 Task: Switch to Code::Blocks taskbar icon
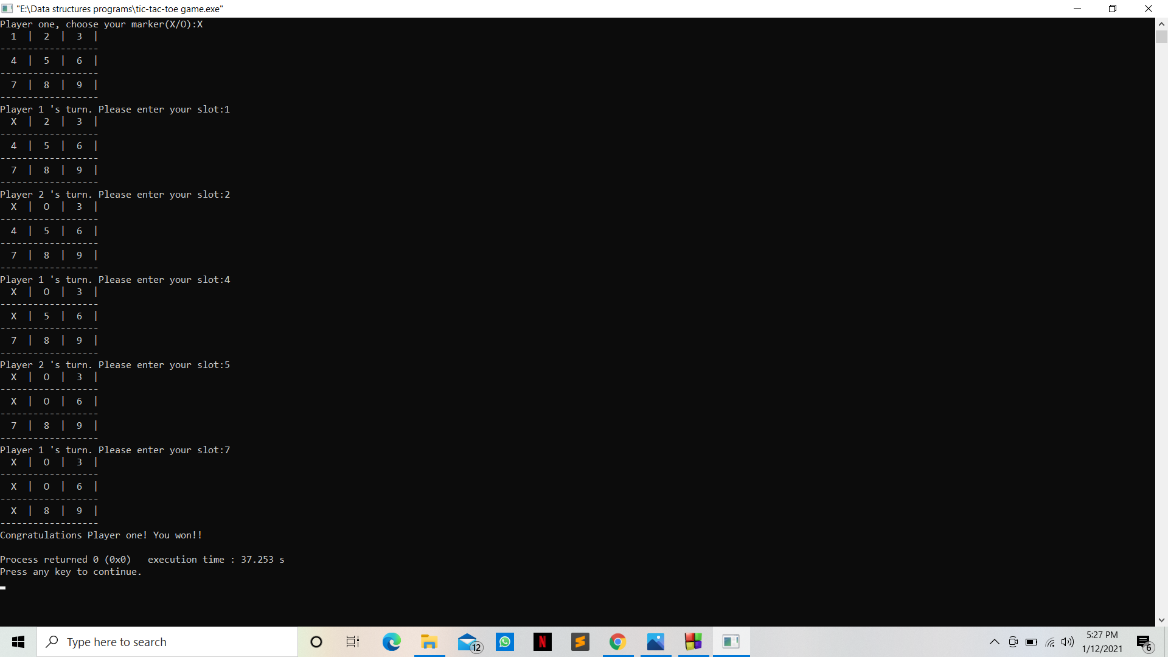pos(693,642)
